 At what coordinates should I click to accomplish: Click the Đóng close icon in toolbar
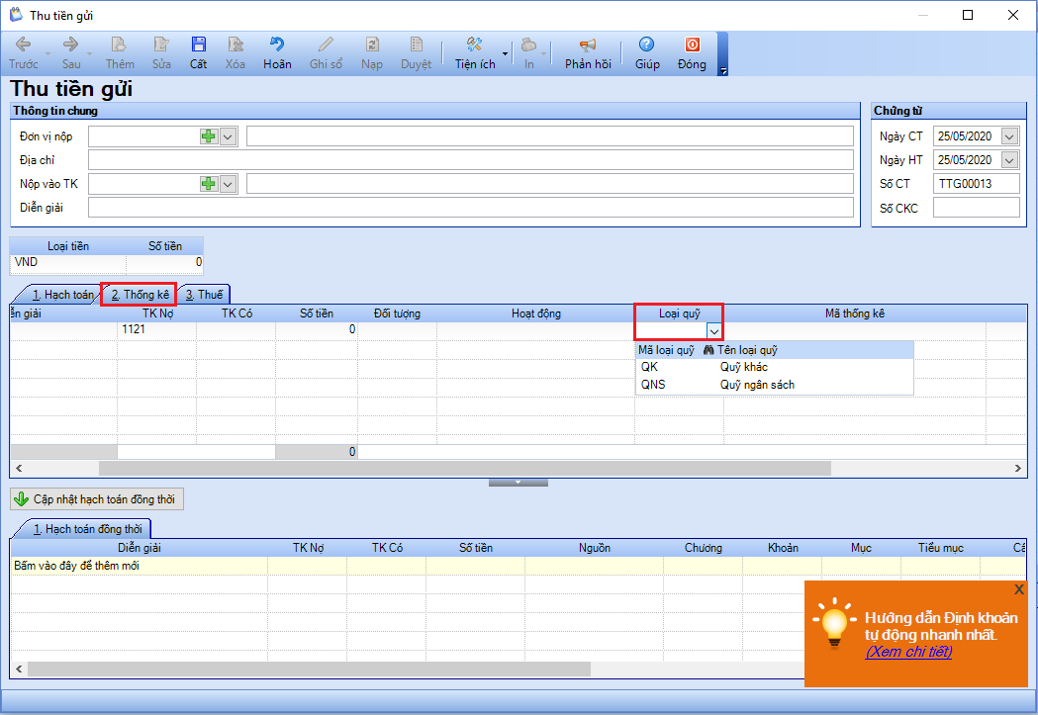pos(692,45)
